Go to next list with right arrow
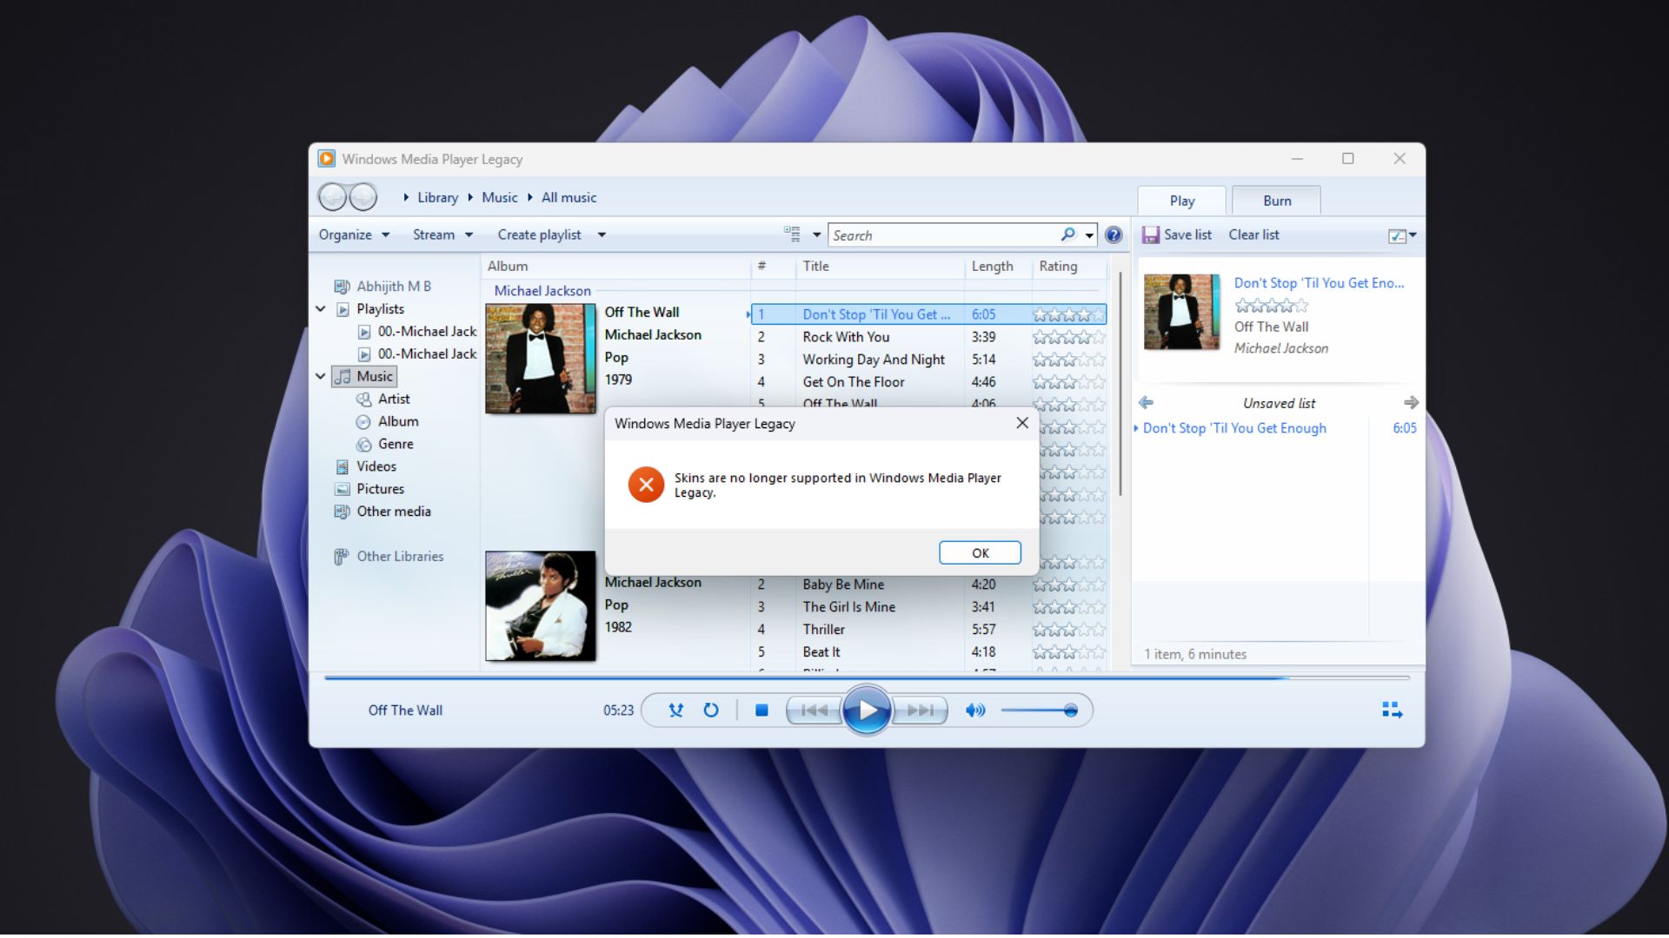This screenshot has height=938, width=1669. pyautogui.click(x=1411, y=403)
